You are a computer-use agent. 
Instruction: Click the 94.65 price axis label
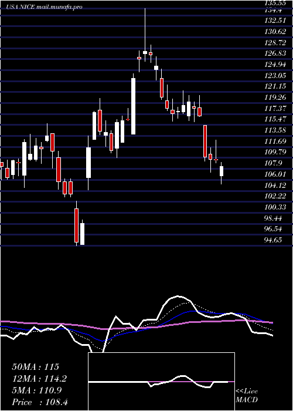[274, 240]
